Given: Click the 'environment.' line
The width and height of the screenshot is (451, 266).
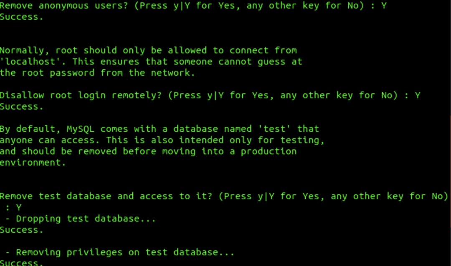Looking at the screenshot, I should pyautogui.click(x=33, y=163).
